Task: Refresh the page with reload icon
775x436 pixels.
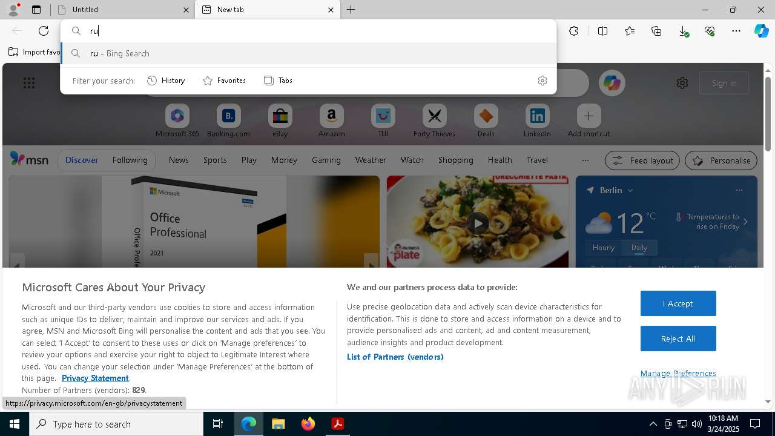Action: coord(44,31)
